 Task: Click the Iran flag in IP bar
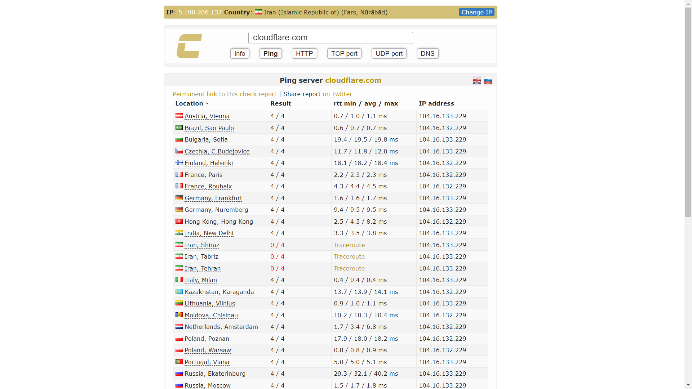coord(258,12)
